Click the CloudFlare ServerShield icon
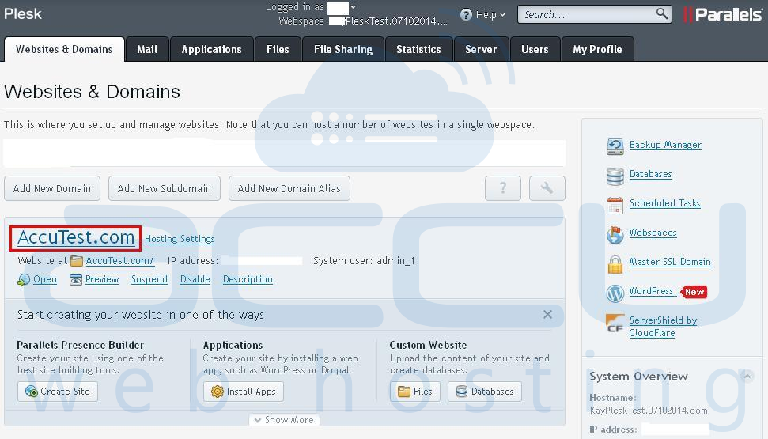The image size is (768, 439). click(615, 323)
